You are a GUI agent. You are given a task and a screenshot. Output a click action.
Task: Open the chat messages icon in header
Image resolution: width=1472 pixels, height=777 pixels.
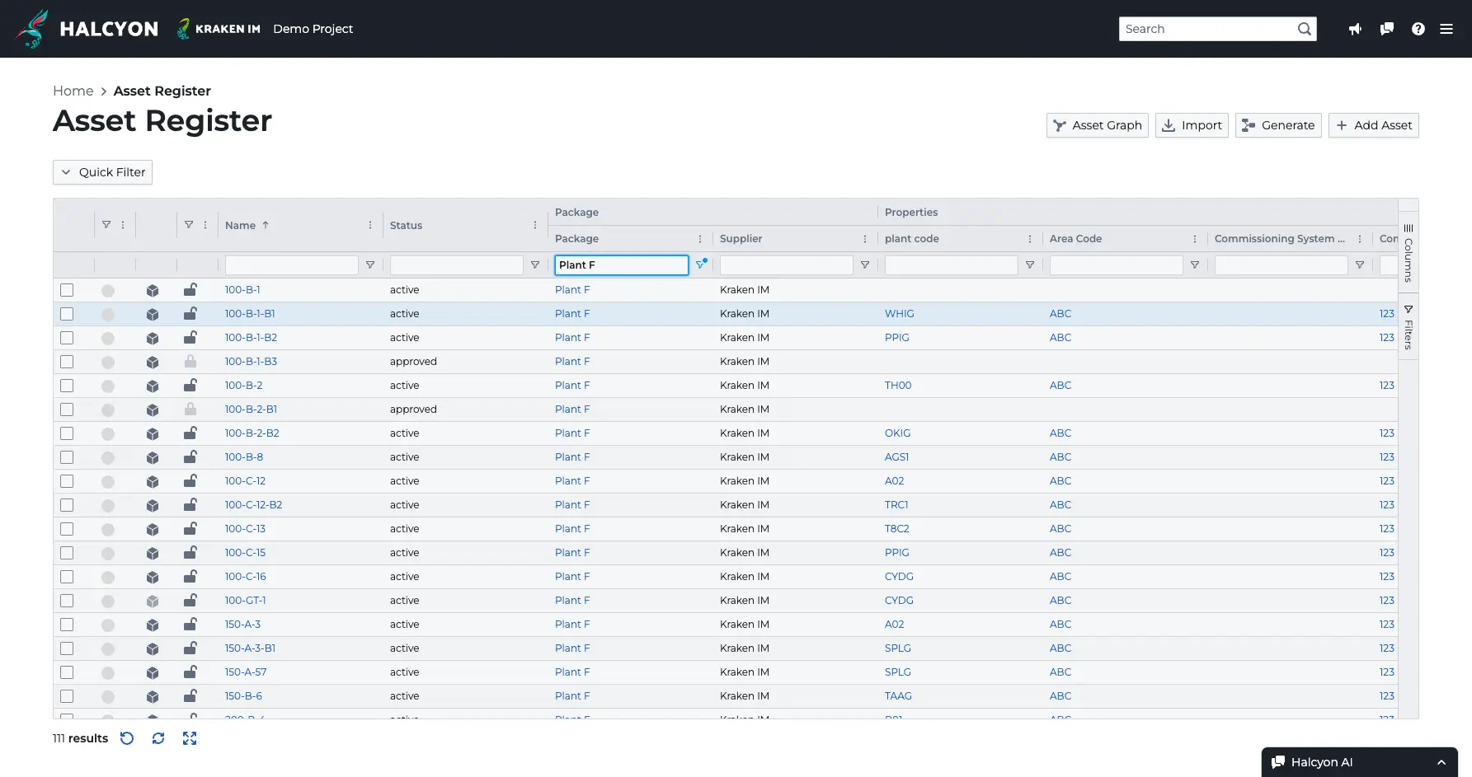click(1387, 29)
